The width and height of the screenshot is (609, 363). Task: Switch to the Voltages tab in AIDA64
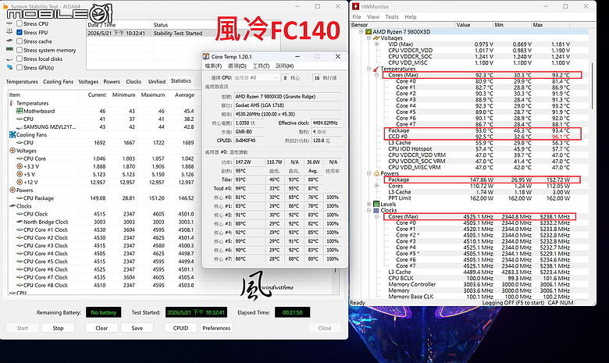point(88,81)
